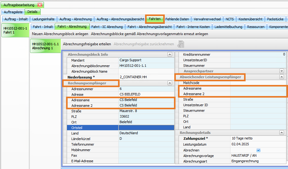Open the Fahrt - Interne Kosten tab
Image resolution: width=288 pixels, height=169 pixels.
[x=193, y=27]
